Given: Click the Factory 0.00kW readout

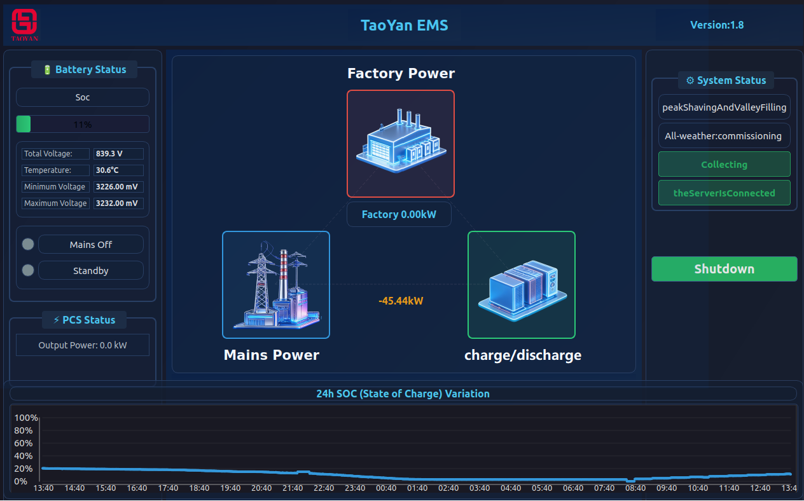Looking at the screenshot, I should [x=399, y=215].
